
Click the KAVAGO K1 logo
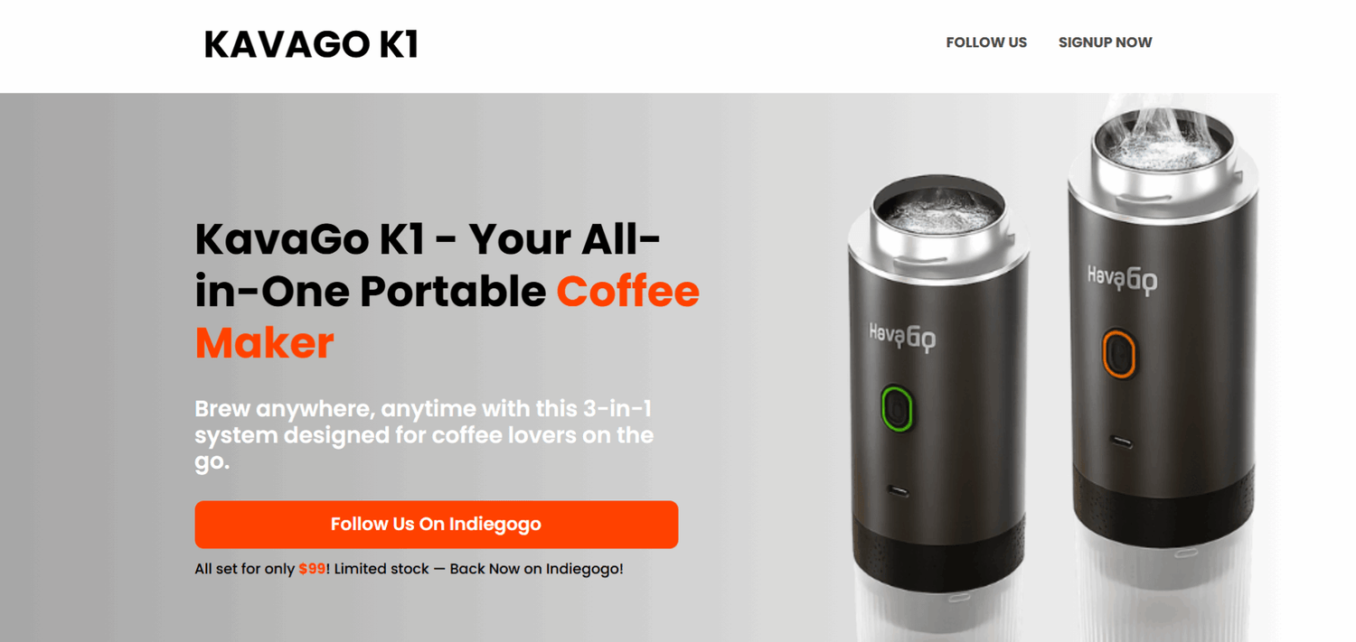[x=311, y=44]
